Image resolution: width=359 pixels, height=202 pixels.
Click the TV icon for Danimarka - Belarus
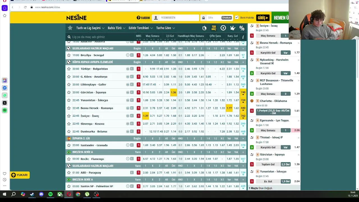coord(128,132)
